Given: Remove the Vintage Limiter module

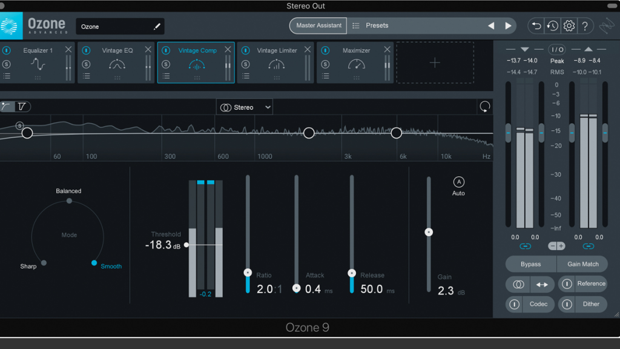Looking at the screenshot, I should [308, 50].
